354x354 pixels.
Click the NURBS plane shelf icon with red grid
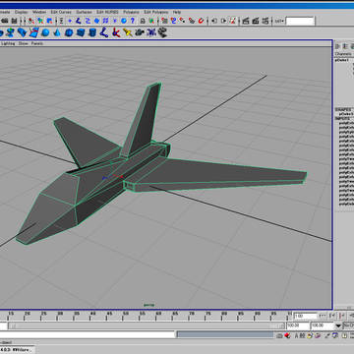[x=33, y=32]
